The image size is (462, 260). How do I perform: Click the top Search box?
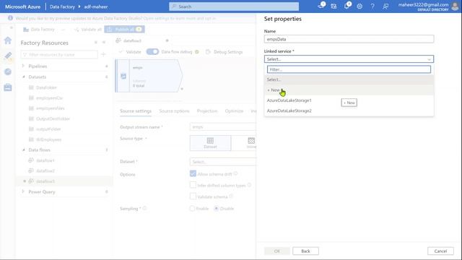click(x=234, y=6)
